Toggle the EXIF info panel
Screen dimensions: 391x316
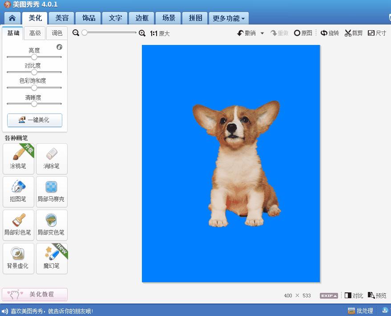pos(328,296)
